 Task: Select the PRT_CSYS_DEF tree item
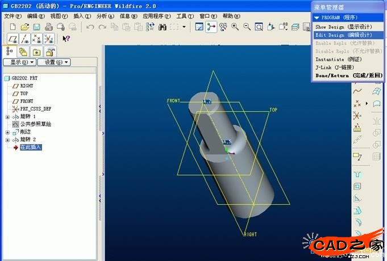[x=35, y=108]
